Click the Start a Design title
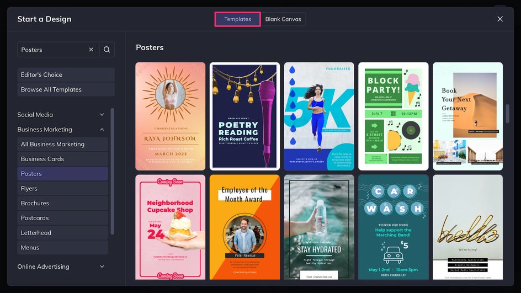 point(44,19)
